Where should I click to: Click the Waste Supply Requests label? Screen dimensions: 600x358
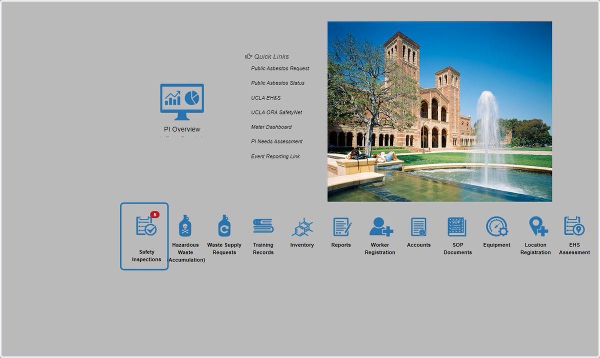[224, 248]
